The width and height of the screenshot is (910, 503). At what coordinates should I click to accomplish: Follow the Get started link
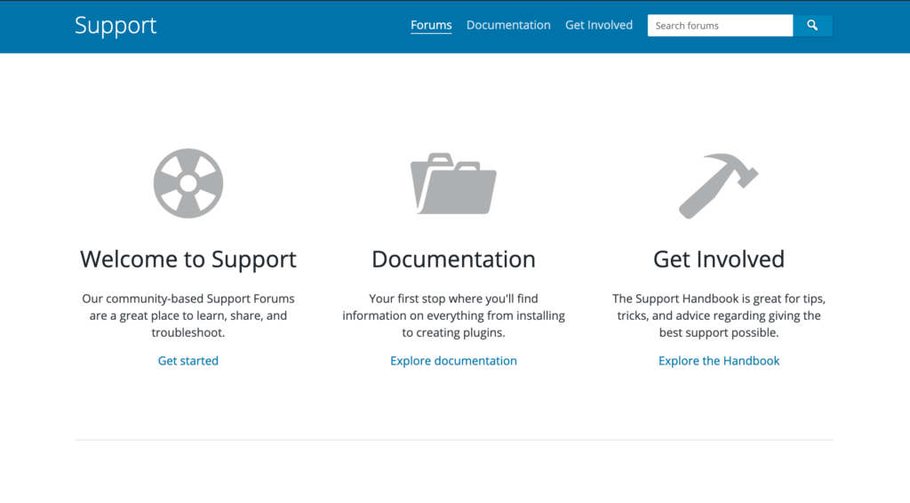(x=188, y=360)
